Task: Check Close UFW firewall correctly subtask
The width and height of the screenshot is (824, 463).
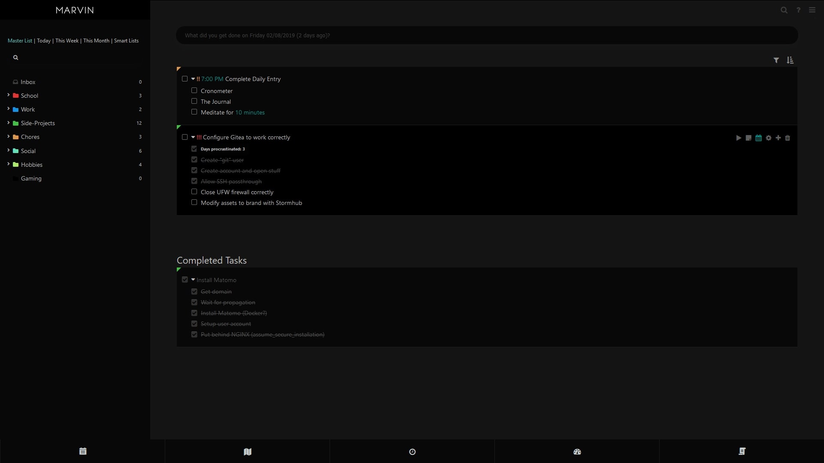Action: (x=194, y=192)
